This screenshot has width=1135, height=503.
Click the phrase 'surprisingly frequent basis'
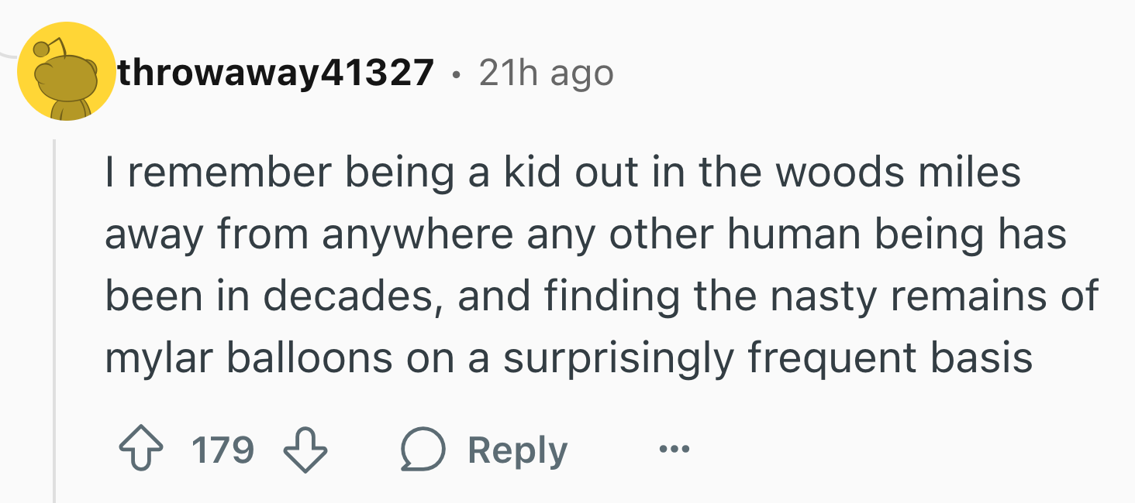tap(768, 358)
